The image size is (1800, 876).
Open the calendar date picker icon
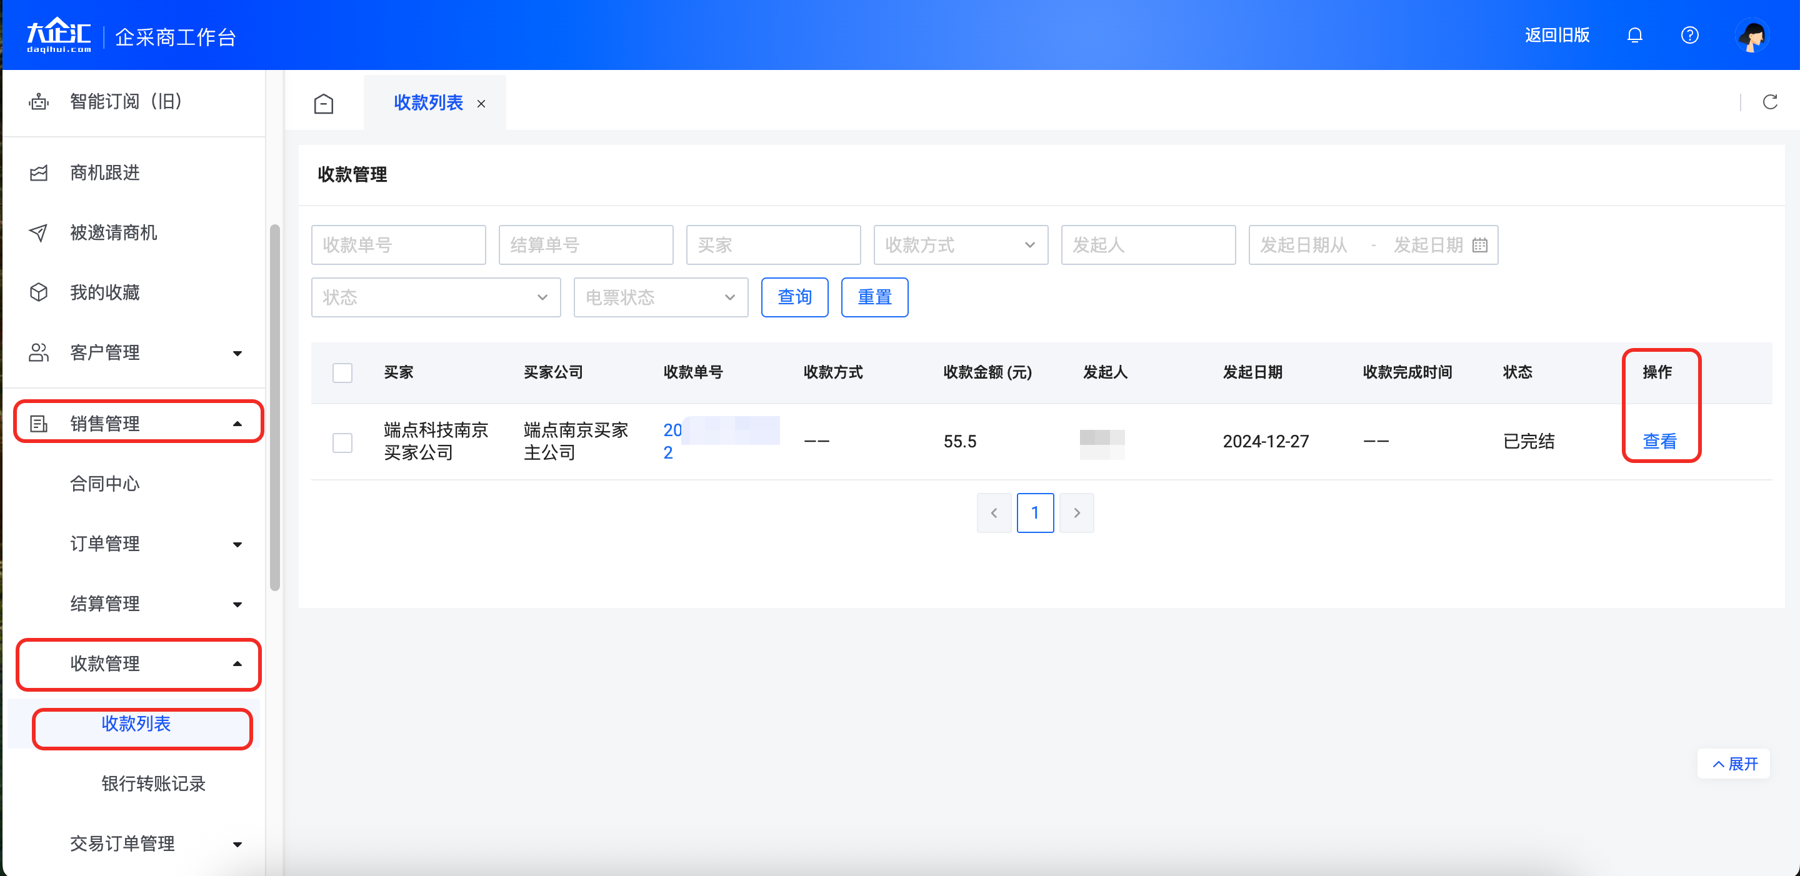[x=1479, y=245]
